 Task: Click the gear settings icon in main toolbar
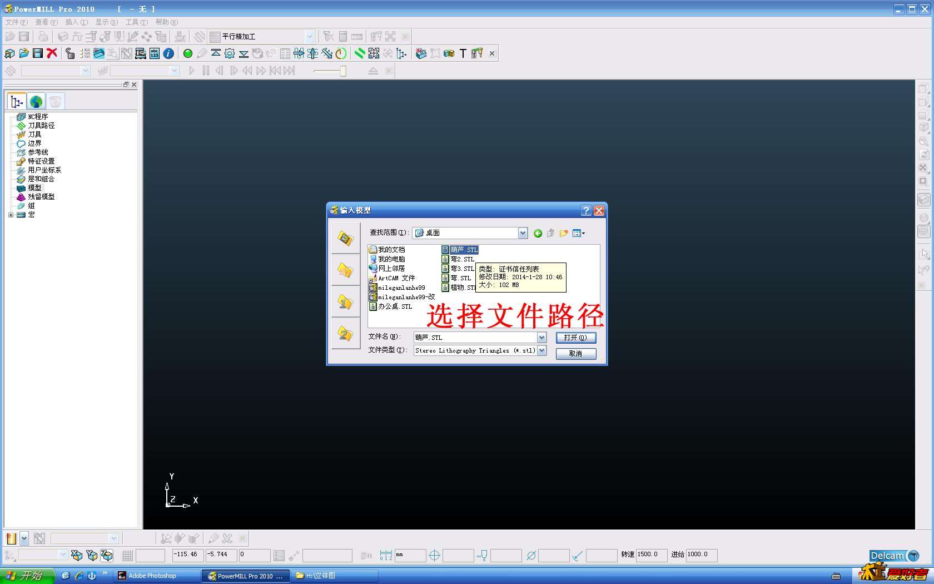230,53
